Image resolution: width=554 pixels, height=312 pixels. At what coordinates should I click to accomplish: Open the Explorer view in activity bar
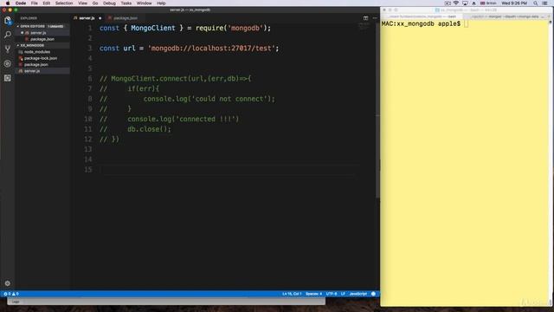[x=8, y=21]
